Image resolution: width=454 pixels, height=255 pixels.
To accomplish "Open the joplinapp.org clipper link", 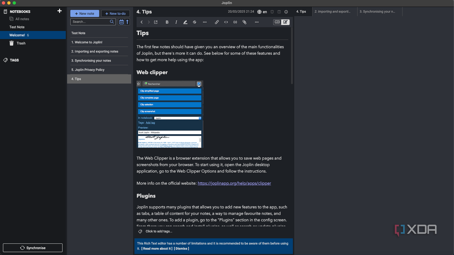I will tap(234, 183).
